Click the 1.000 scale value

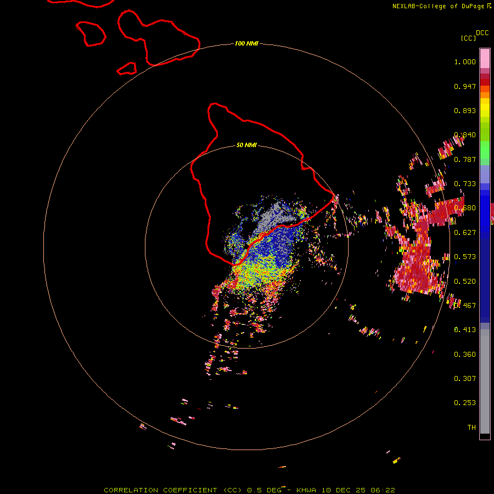(x=465, y=61)
